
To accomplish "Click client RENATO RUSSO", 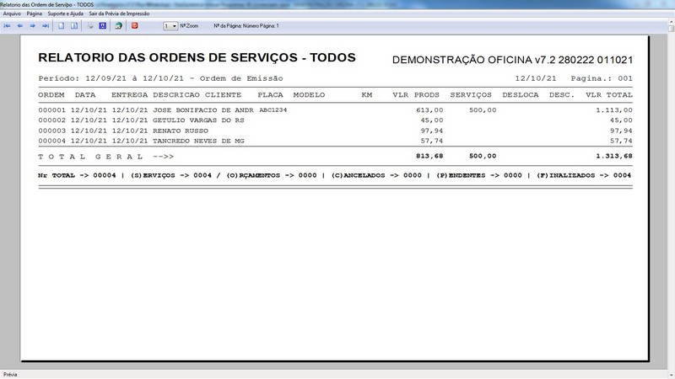I will coord(181,131).
